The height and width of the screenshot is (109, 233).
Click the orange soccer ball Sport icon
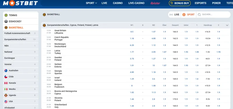pyautogui.click(x=184, y=15)
